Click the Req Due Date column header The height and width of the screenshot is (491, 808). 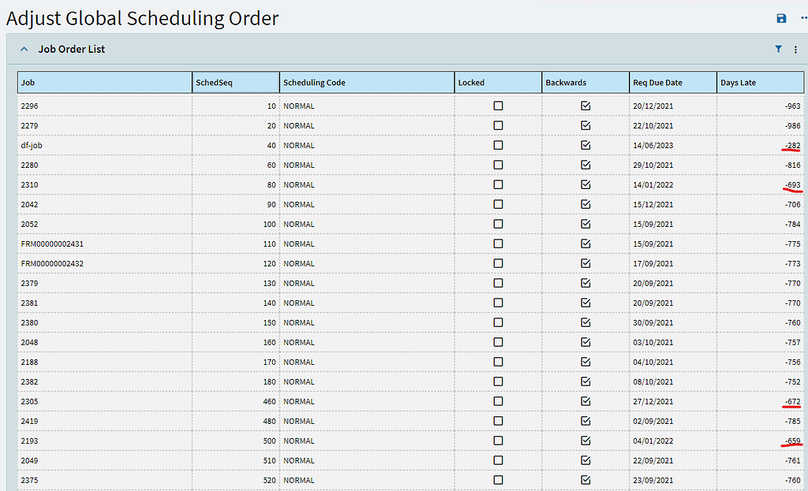(672, 82)
